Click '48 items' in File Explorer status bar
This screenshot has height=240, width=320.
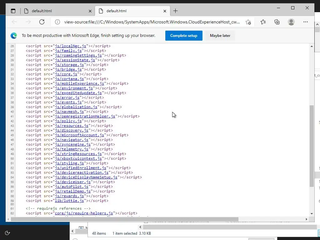pyautogui.click(x=99, y=233)
